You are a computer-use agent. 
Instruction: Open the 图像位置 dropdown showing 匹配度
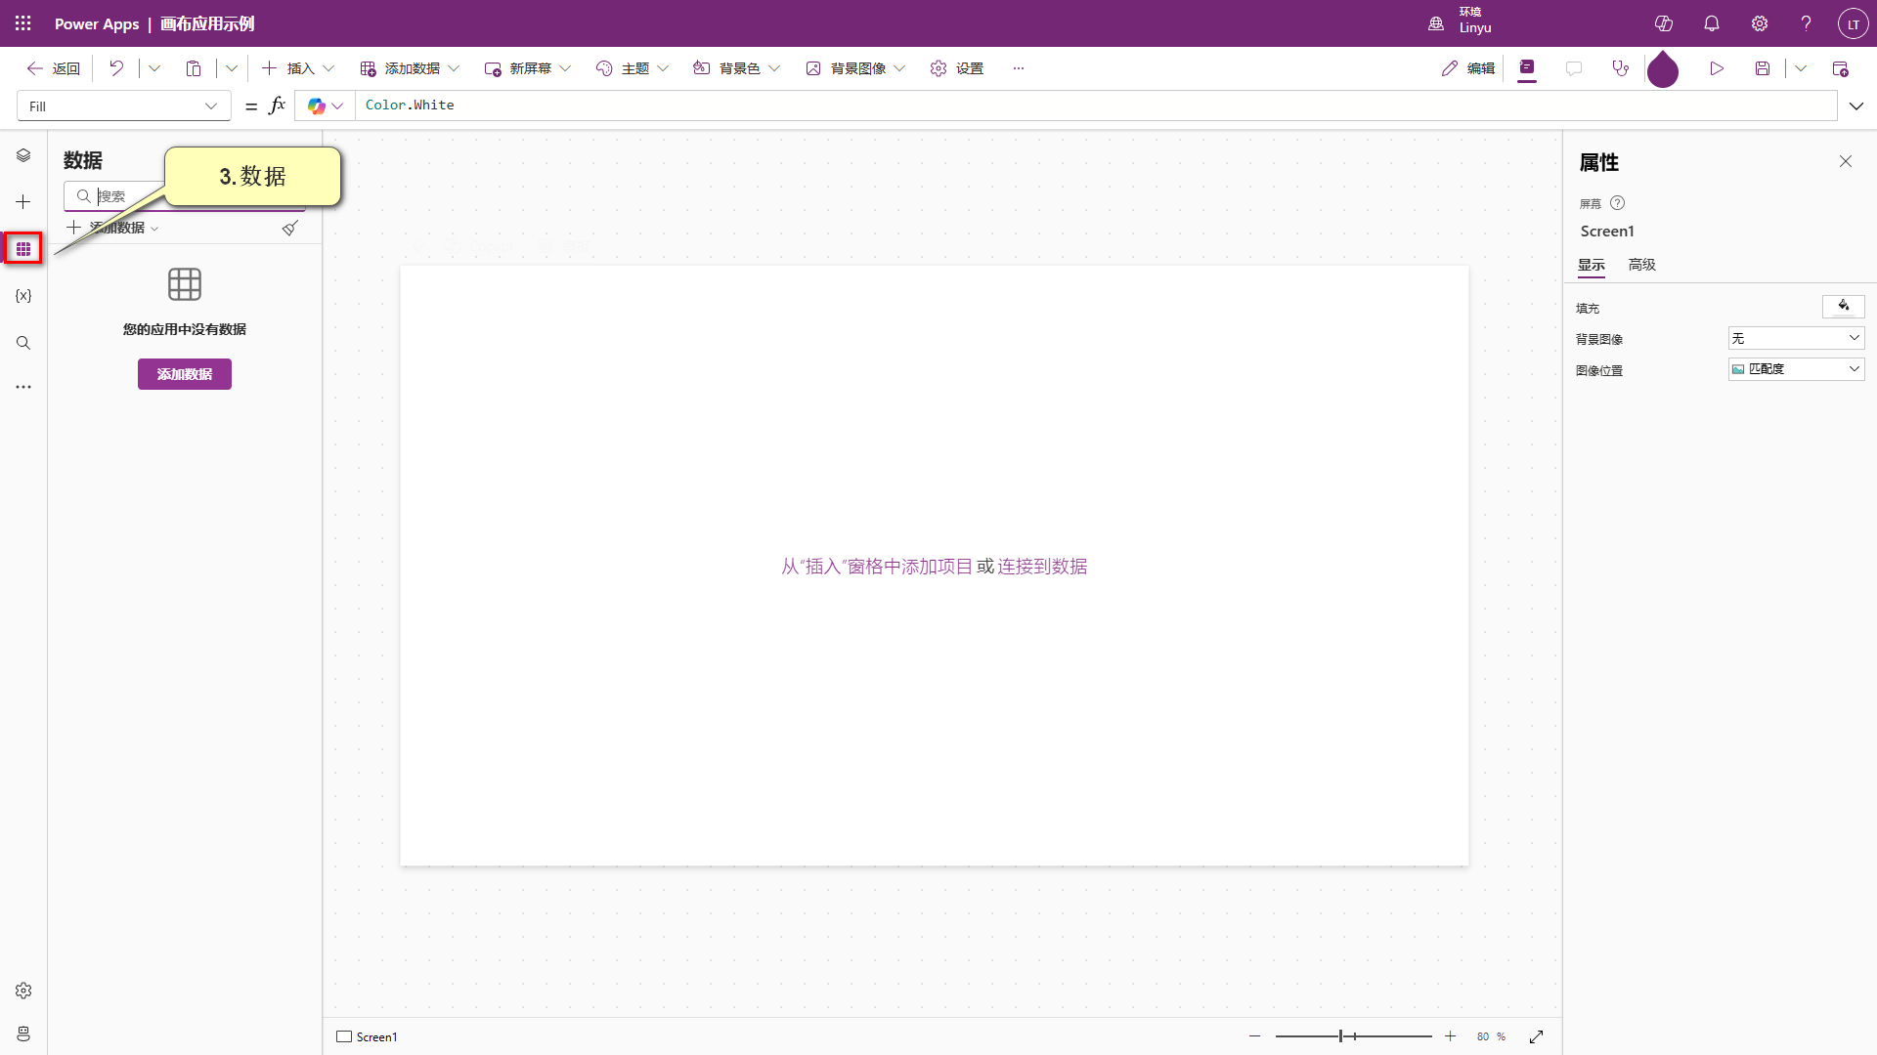pyautogui.click(x=1796, y=369)
